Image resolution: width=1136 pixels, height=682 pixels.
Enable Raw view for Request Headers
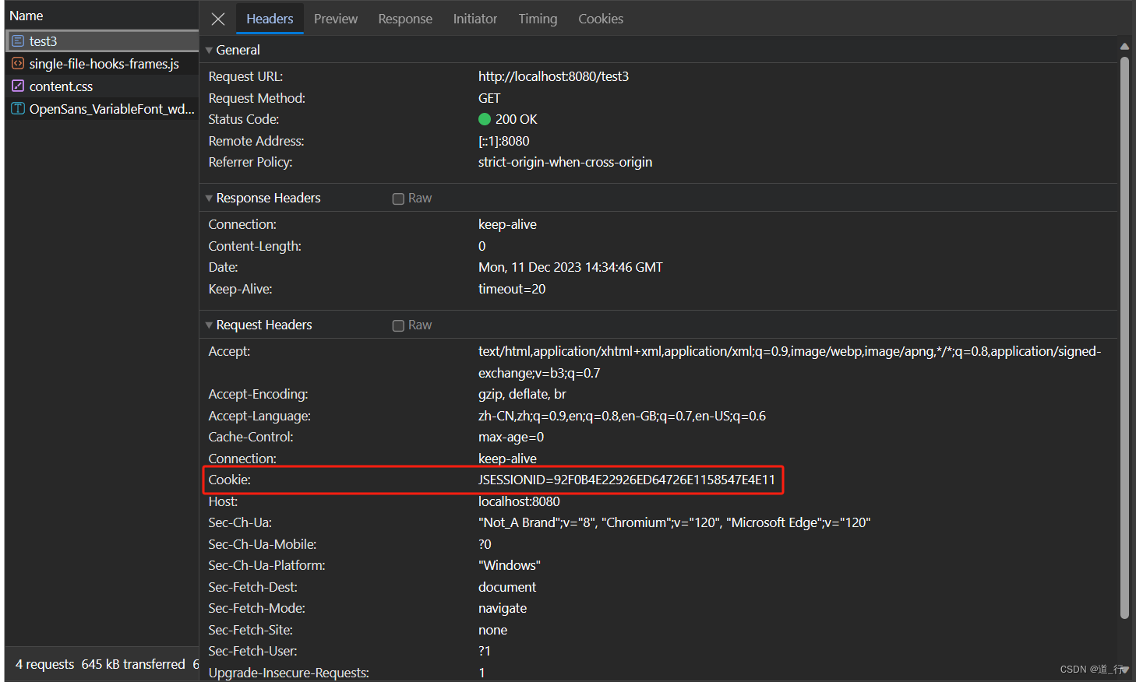click(x=398, y=325)
